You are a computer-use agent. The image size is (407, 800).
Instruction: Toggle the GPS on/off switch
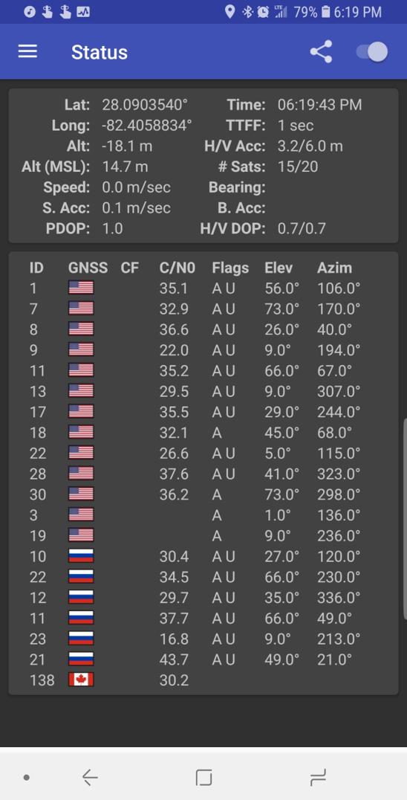(372, 51)
